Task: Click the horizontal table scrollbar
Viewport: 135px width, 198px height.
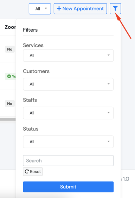Action: click(x=8, y=119)
